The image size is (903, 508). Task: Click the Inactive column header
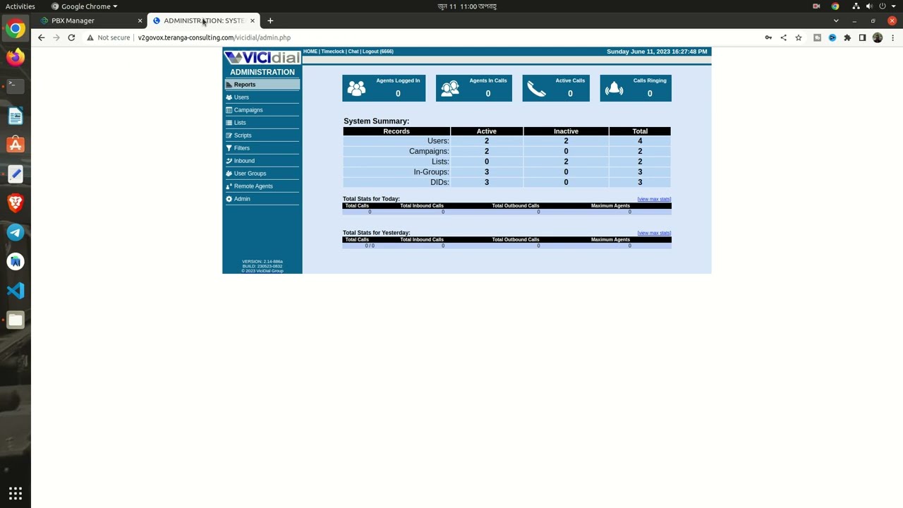coord(566,131)
